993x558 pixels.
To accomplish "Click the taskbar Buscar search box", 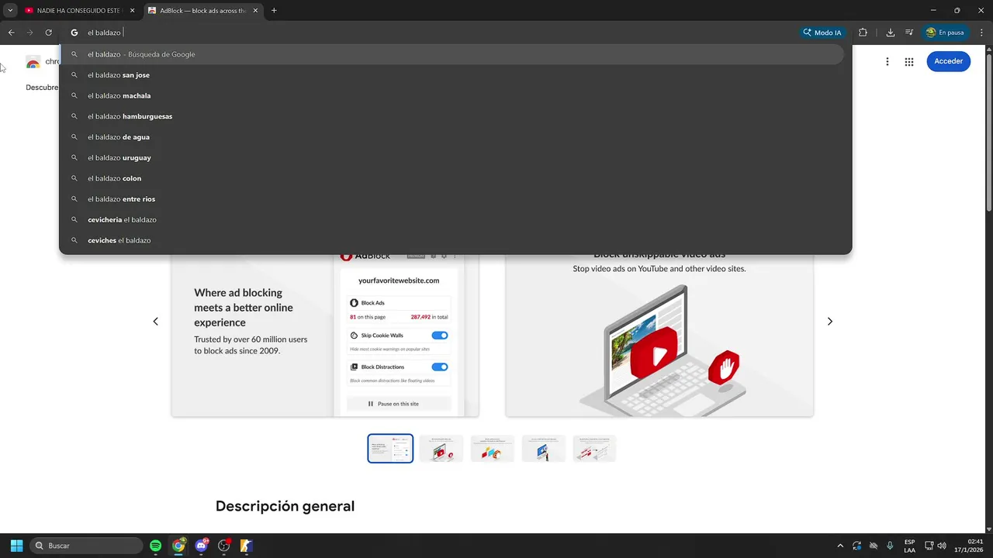I will (86, 546).
